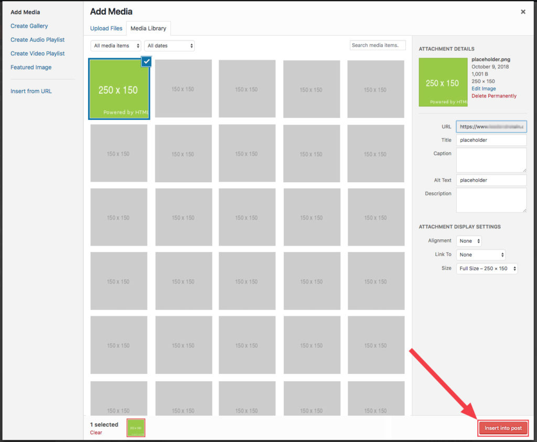Select the green 250 x 150 thumbnail
Image resolution: width=537 pixels, height=442 pixels.
click(x=119, y=89)
